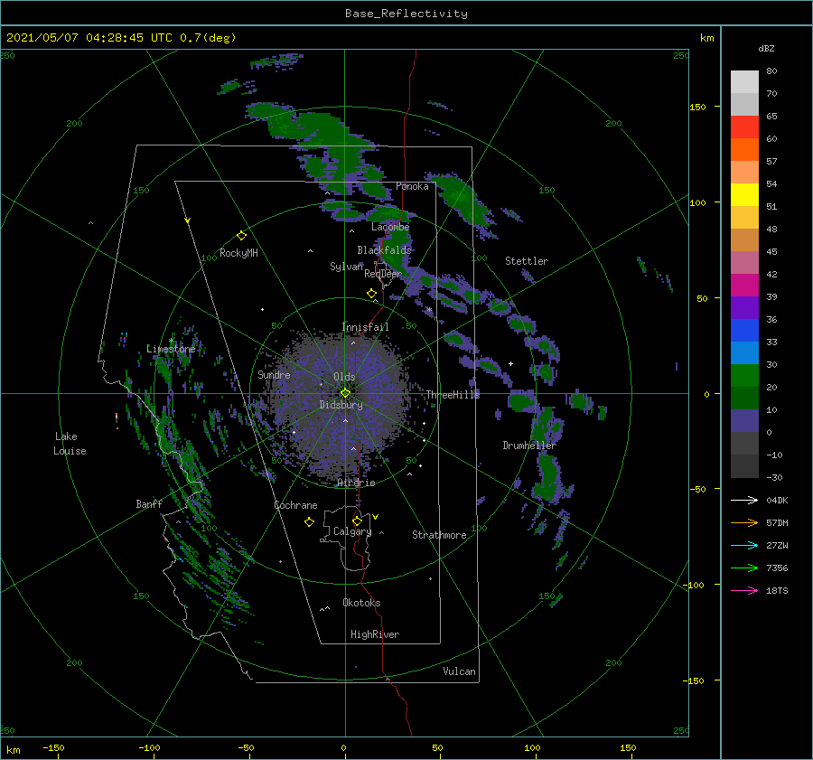This screenshot has width=813, height=760.
Task: Click the Lacombe town label
Action: (390, 227)
